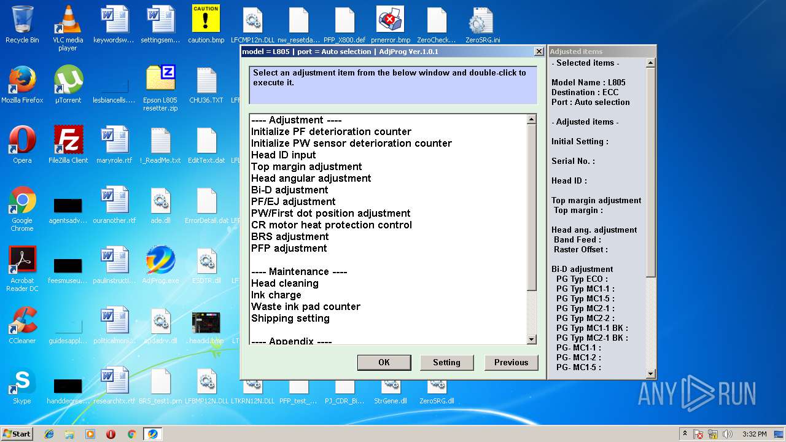The height and width of the screenshot is (442, 786).
Task: Open the Opera browser shortcut
Action: pos(22,145)
